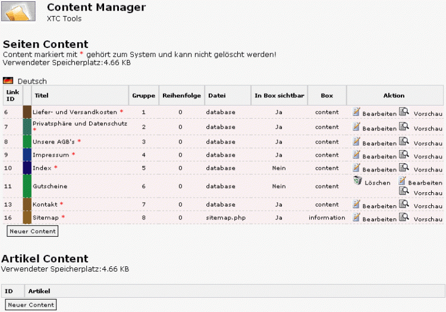Click Bearbeiten link for the Gutscheine row
446x312 pixels.
(x=426, y=183)
